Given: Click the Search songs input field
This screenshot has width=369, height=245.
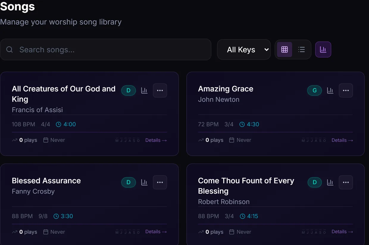Looking at the screenshot, I should (x=106, y=50).
